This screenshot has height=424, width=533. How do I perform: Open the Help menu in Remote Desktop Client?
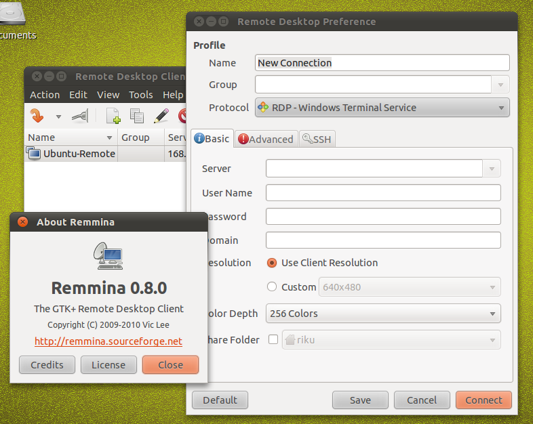pyautogui.click(x=173, y=95)
